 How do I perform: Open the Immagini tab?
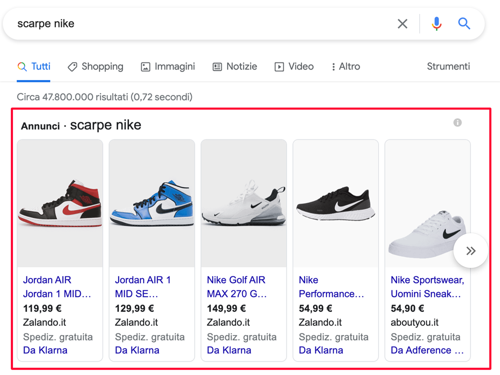click(x=167, y=66)
